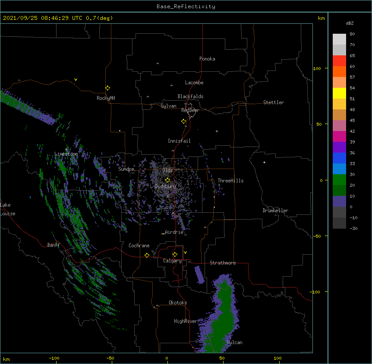Image resolution: width=372 pixels, height=364 pixels.
Task: Select the HighRiver city label
Action: pos(185,321)
